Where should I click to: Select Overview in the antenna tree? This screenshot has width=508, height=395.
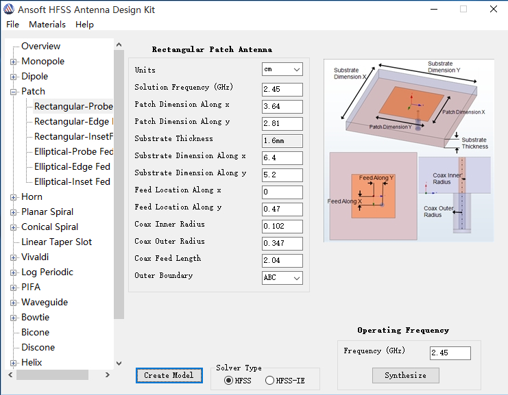tap(41, 47)
